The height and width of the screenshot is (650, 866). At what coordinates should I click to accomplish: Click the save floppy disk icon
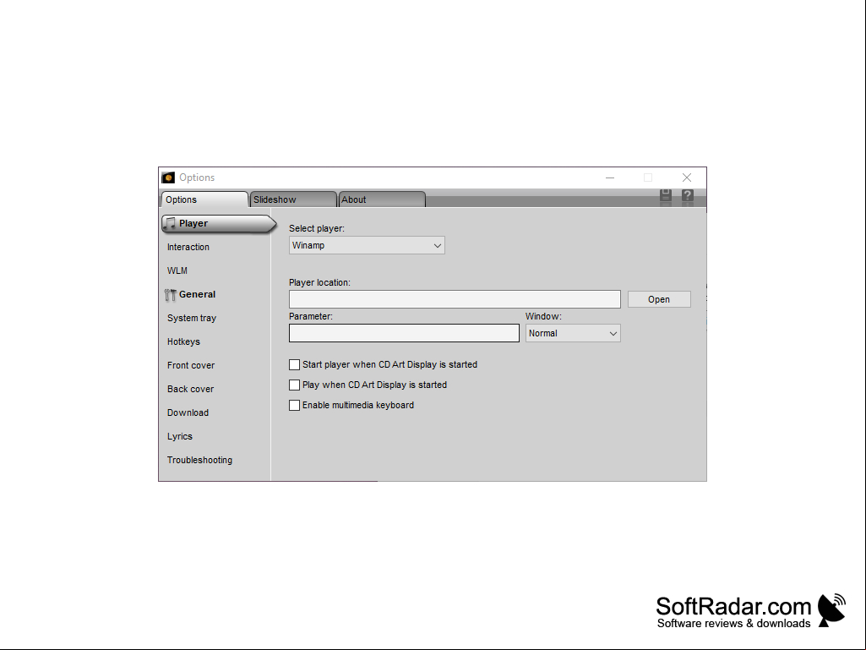point(666,195)
